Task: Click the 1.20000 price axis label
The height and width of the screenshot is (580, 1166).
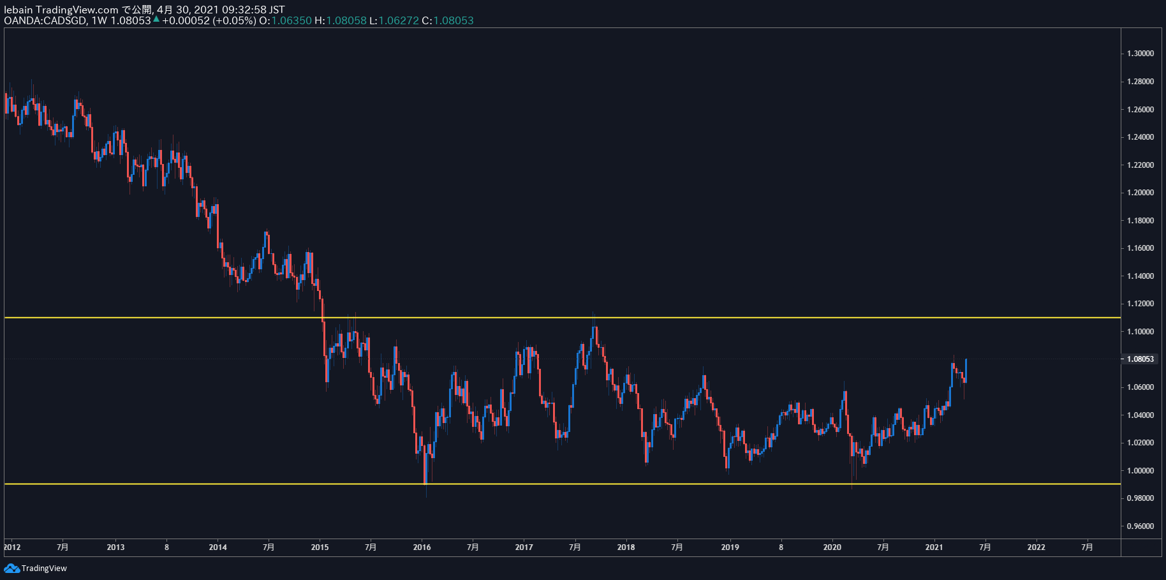Action: click(1140, 193)
